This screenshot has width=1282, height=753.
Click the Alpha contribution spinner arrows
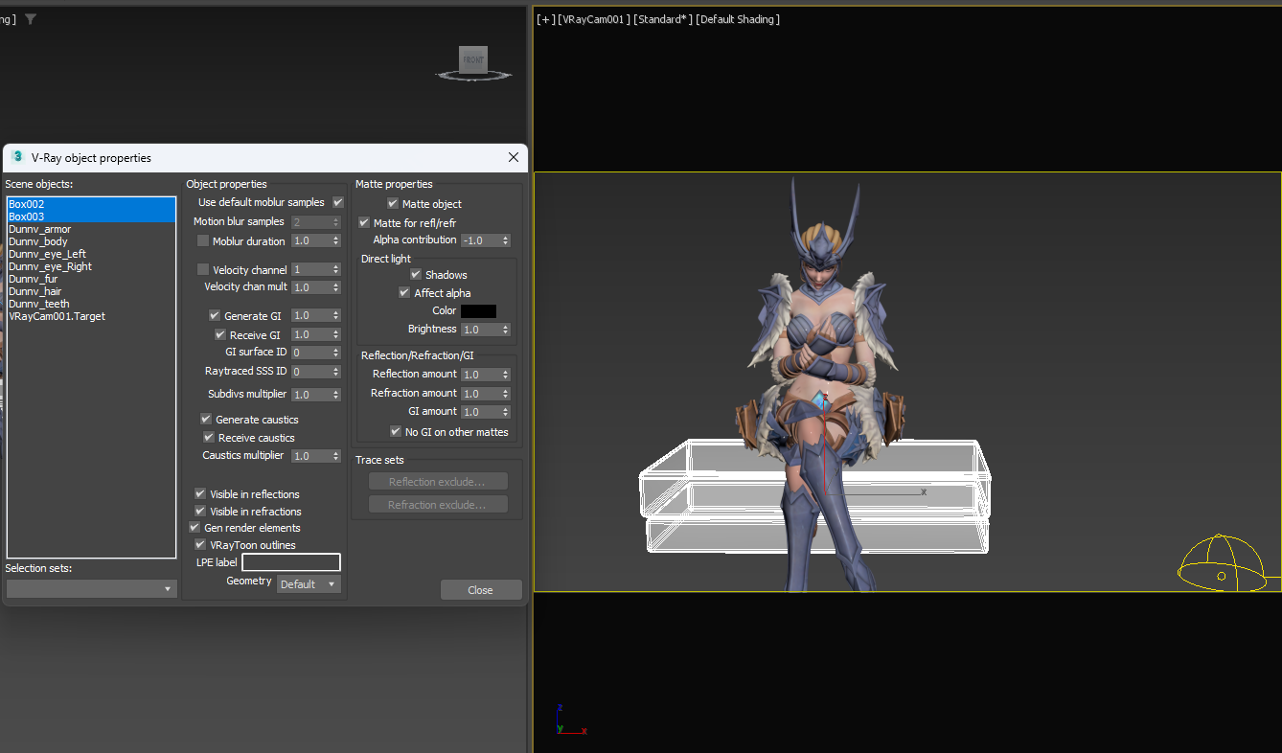pos(506,240)
